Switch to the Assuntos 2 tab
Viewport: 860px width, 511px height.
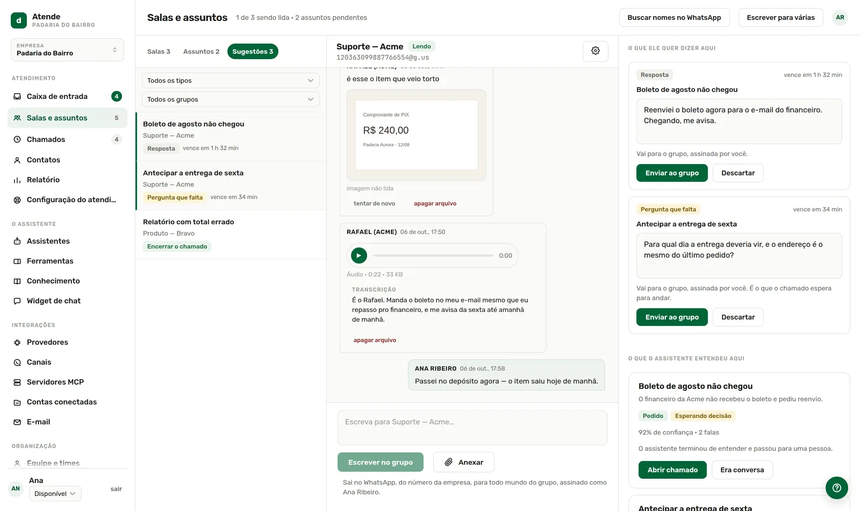tap(201, 52)
